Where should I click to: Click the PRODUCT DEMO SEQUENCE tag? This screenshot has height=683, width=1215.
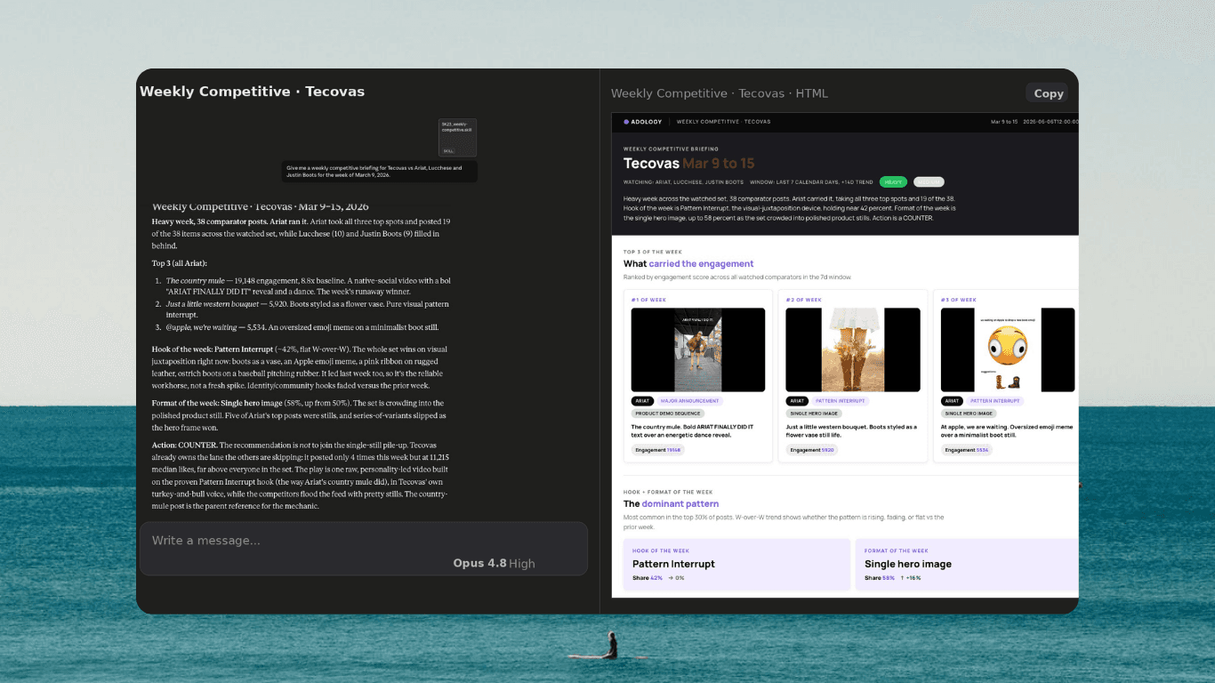(668, 414)
